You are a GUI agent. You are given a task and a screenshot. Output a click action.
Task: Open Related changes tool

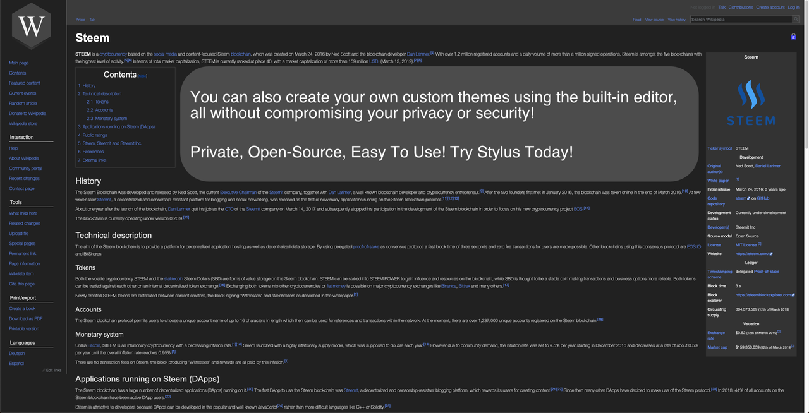[x=25, y=224]
